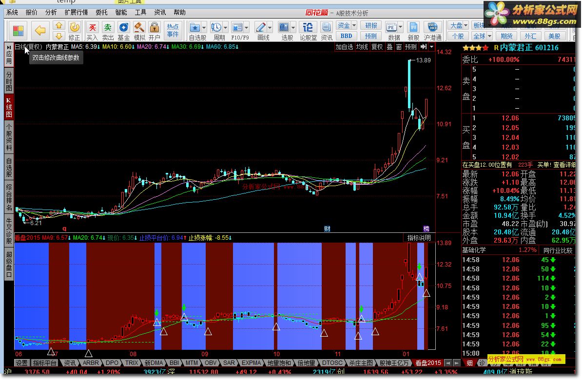Open 沪港通 SSE HKE icon
Image resolution: width=582 pixels, height=380 pixels.
point(433,31)
